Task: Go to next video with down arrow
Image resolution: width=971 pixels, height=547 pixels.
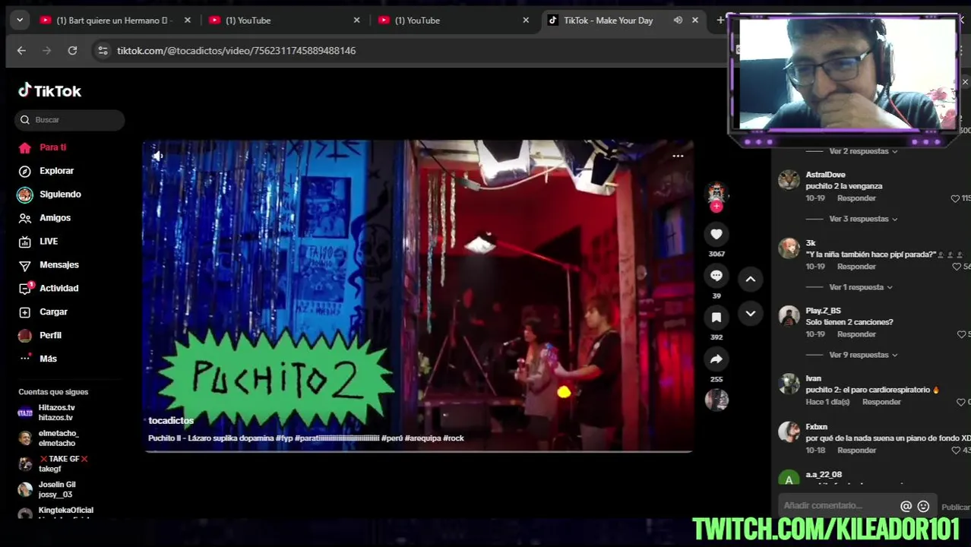Action: pos(751,313)
